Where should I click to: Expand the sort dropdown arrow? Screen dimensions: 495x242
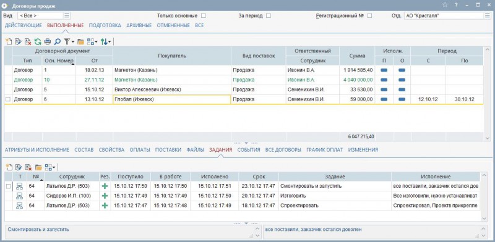pyautogui.click(x=110, y=41)
